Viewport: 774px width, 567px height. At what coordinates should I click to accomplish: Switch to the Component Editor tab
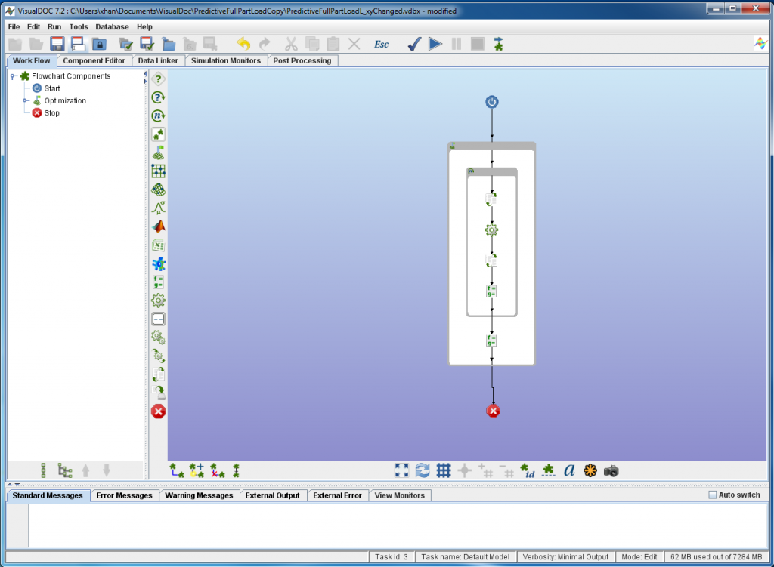point(94,60)
